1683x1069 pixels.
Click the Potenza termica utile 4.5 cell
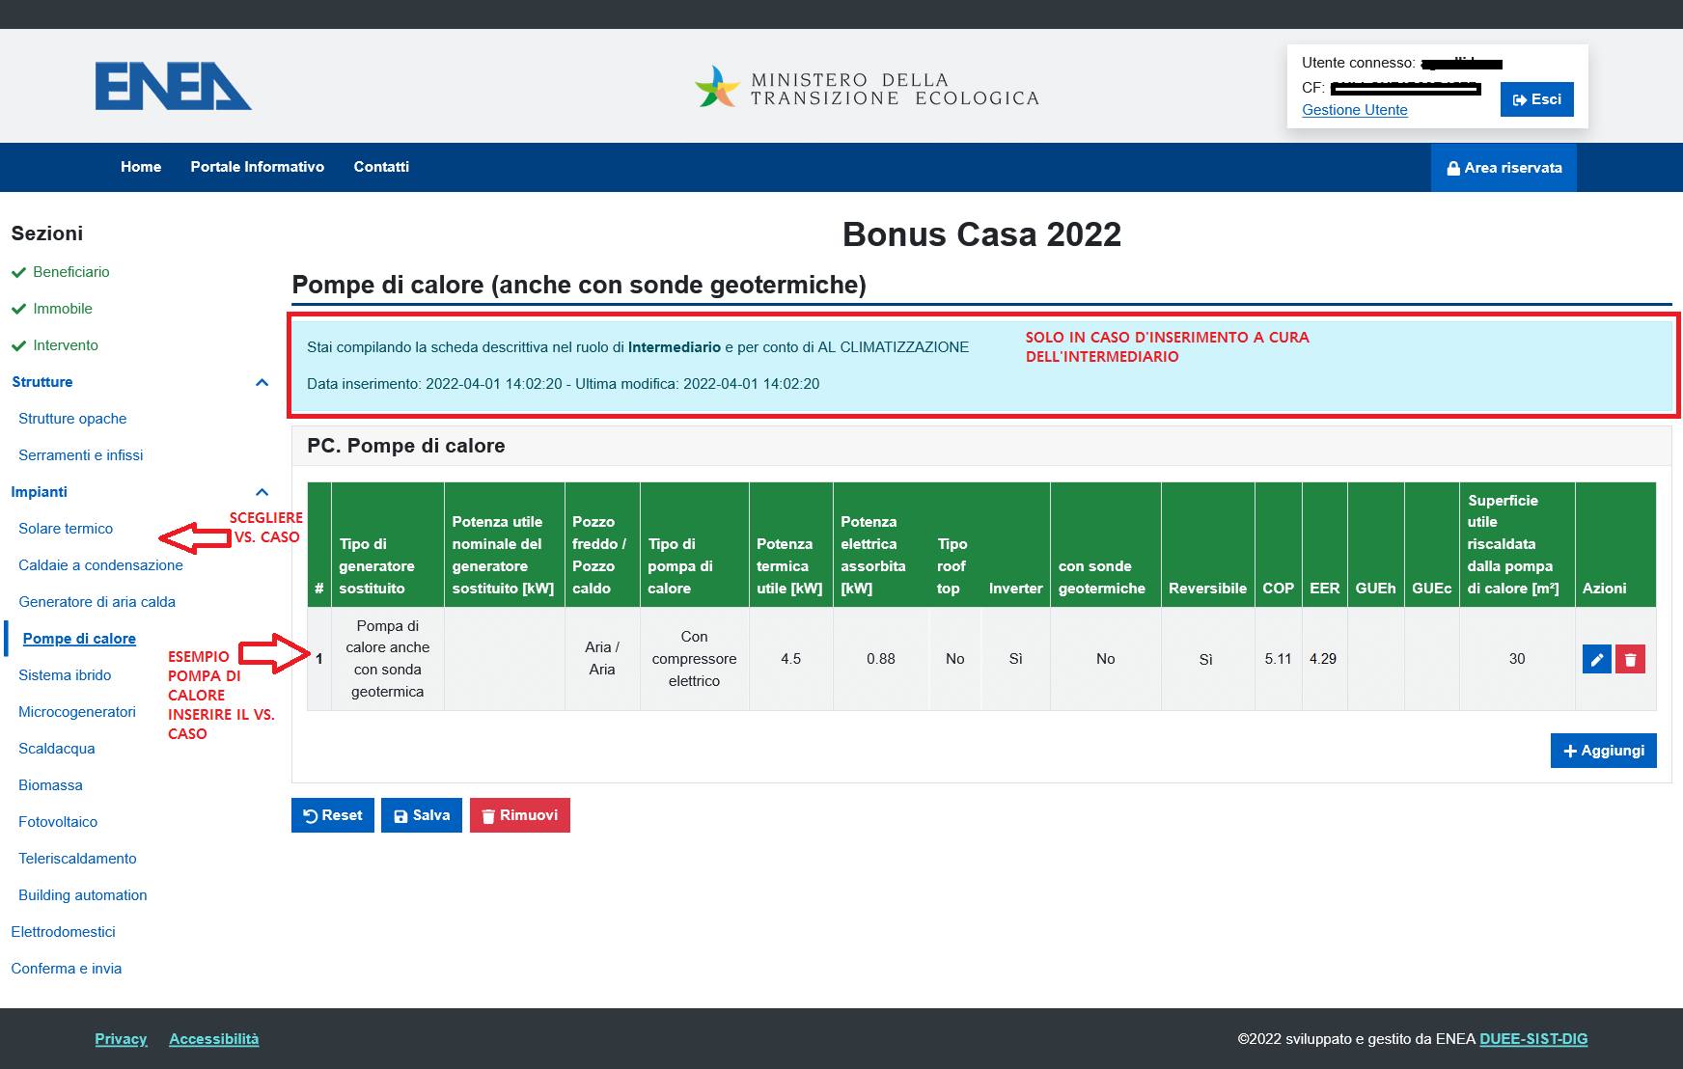point(791,659)
